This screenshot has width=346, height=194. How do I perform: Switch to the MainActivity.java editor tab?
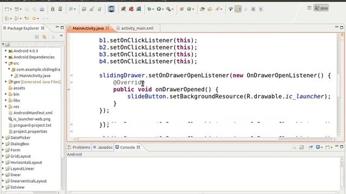click(88, 28)
